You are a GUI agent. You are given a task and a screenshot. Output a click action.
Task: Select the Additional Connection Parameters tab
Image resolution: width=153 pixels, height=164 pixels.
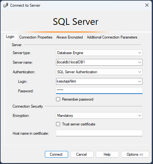pyautogui.click(x=112, y=37)
